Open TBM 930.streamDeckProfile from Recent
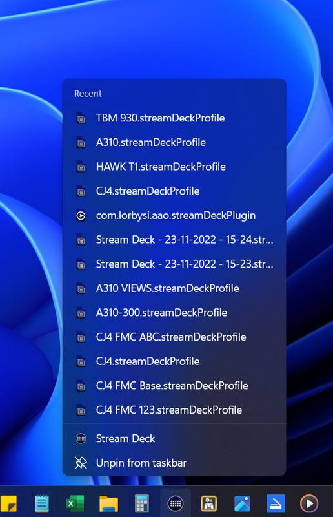The image size is (333, 517). 174,118
